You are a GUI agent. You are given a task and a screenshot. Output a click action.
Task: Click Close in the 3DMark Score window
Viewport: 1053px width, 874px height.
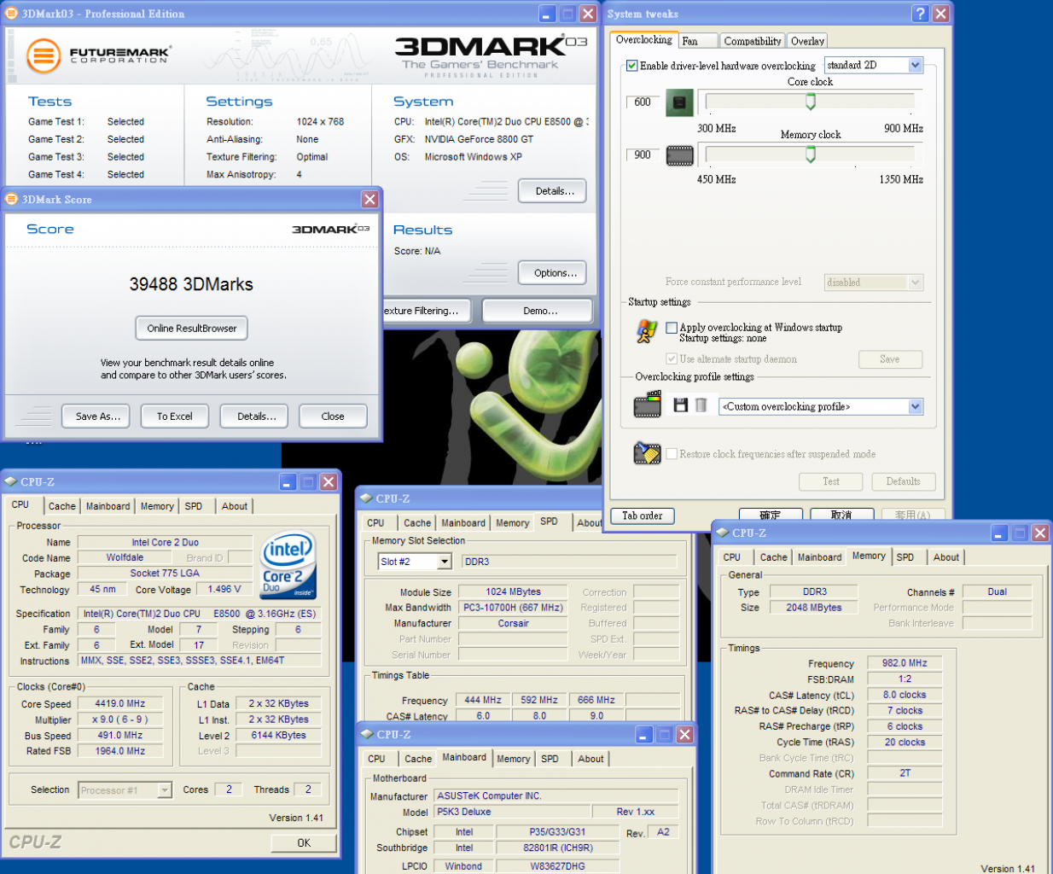(333, 417)
